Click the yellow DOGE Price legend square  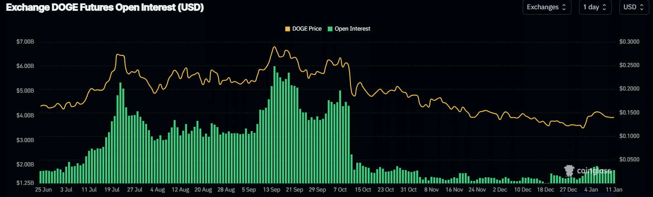point(288,29)
